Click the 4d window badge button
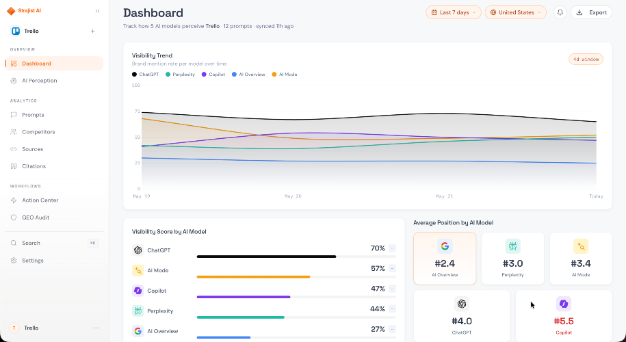This screenshot has height=342, width=626. coord(586,59)
